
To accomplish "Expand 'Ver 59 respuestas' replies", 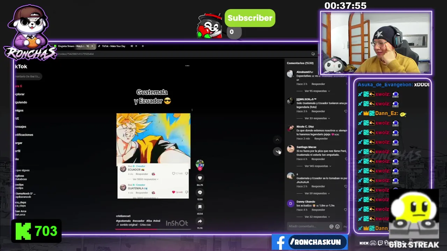I will [x=317, y=193].
